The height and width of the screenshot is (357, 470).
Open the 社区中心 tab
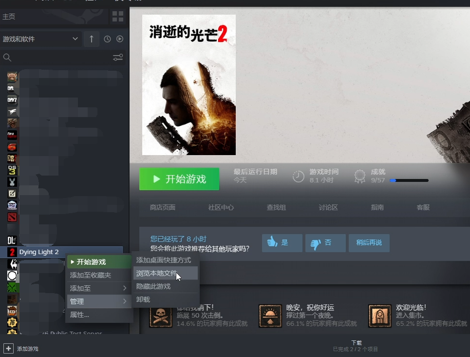[221, 207]
